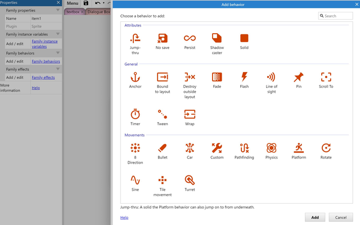Screen dimensions: 360x225
Task: Open the Menu button
Action: pyautogui.click(x=73, y=3)
